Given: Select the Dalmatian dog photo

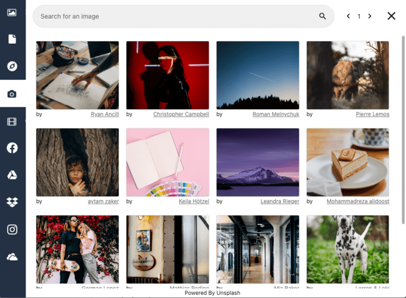Looking at the screenshot, I should tap(348, 249).
